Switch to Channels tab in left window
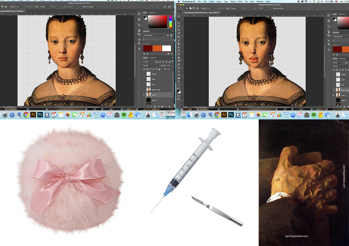 (x=153, y=58)
